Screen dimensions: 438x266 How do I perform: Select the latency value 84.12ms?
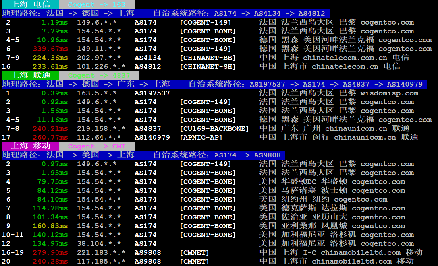[x=52, y=191]
